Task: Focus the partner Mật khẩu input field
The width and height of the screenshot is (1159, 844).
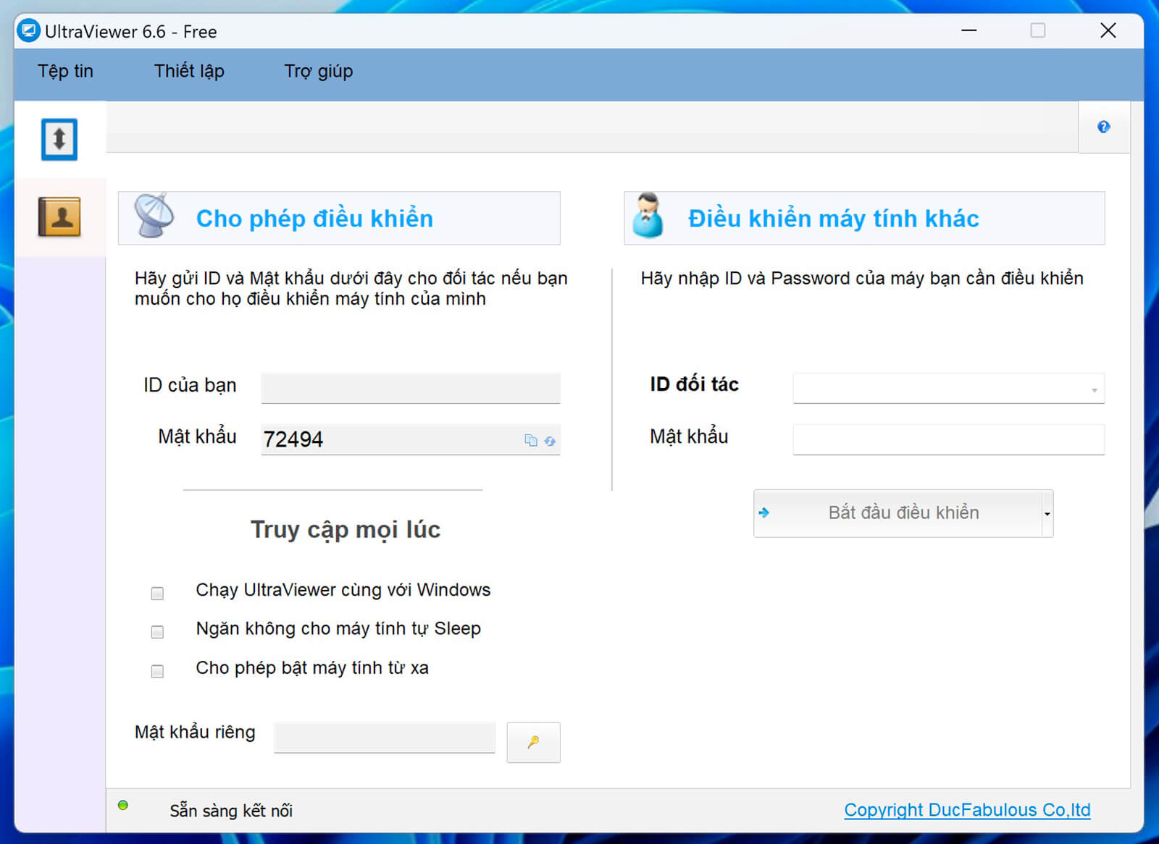Action: pos(948,439)
